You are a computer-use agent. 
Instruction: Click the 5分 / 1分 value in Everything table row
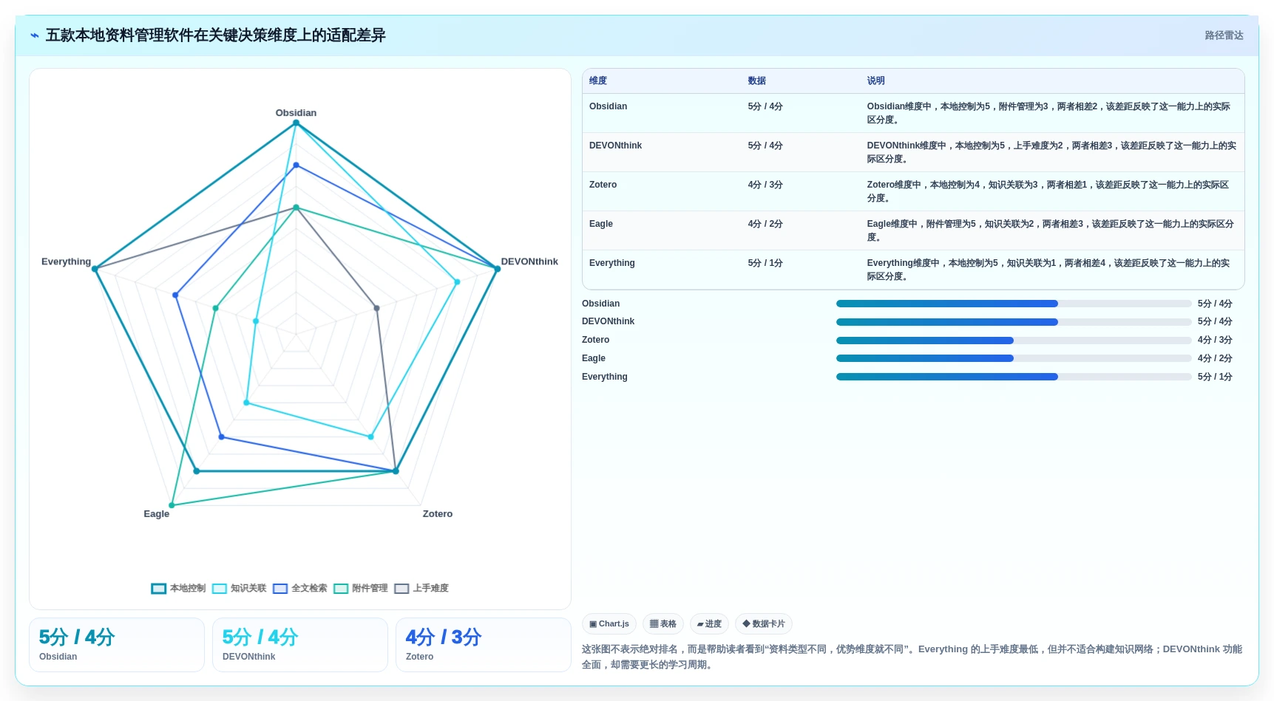click(x=765, y=263)
